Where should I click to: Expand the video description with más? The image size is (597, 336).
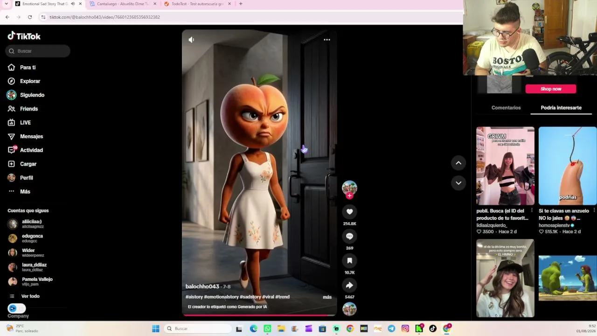pos(327,297)
